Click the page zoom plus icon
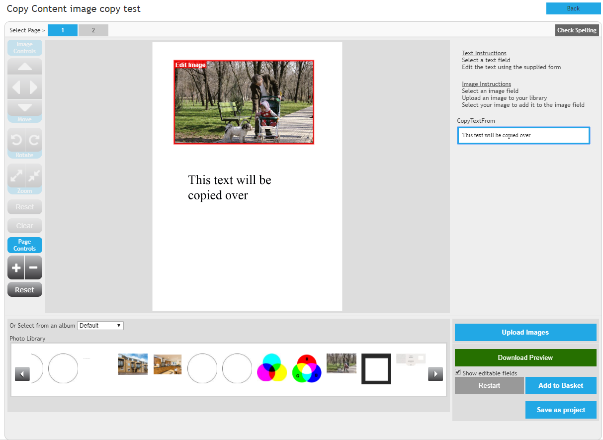The height and width of the screenshot is (440, 603). pos(16,267)
